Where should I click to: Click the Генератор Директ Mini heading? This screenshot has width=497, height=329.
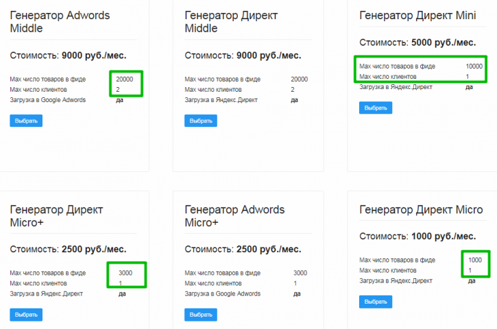coord(417,15)
